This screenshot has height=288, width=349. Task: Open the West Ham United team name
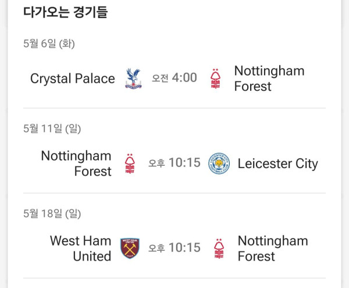tap(81, 248)
